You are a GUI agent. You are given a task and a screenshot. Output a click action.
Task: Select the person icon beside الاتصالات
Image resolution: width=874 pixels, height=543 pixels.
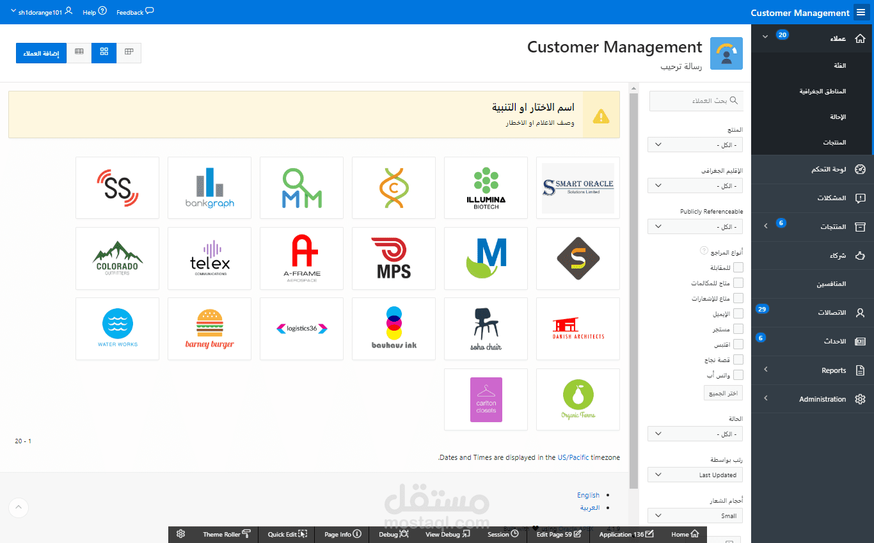point(860,313)
